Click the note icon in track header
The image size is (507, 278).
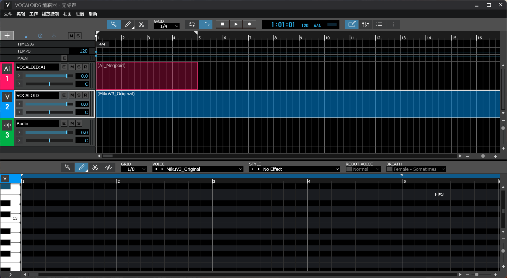pyautogui.click(x=26, y=36)
